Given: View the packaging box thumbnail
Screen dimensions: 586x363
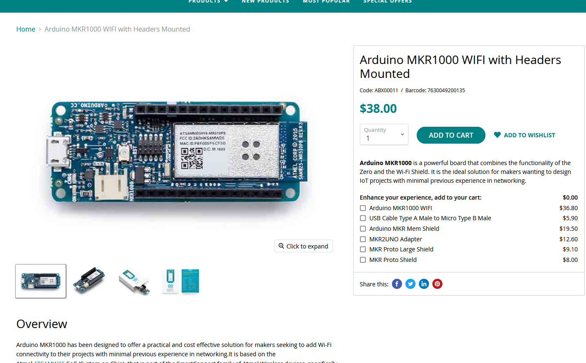Looking at the screenshot, I should click(x=135, y=281).
